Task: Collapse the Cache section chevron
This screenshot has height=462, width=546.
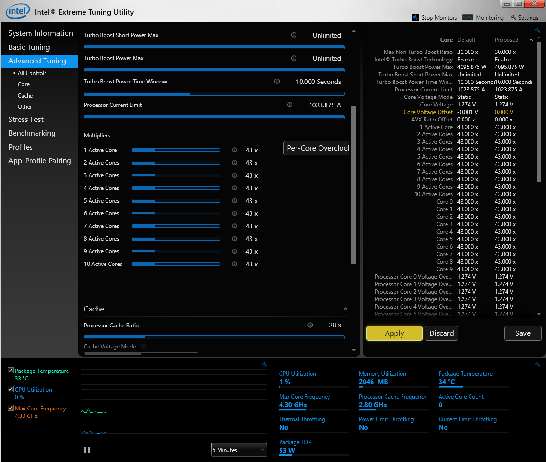Action: [x=345, y=309]
